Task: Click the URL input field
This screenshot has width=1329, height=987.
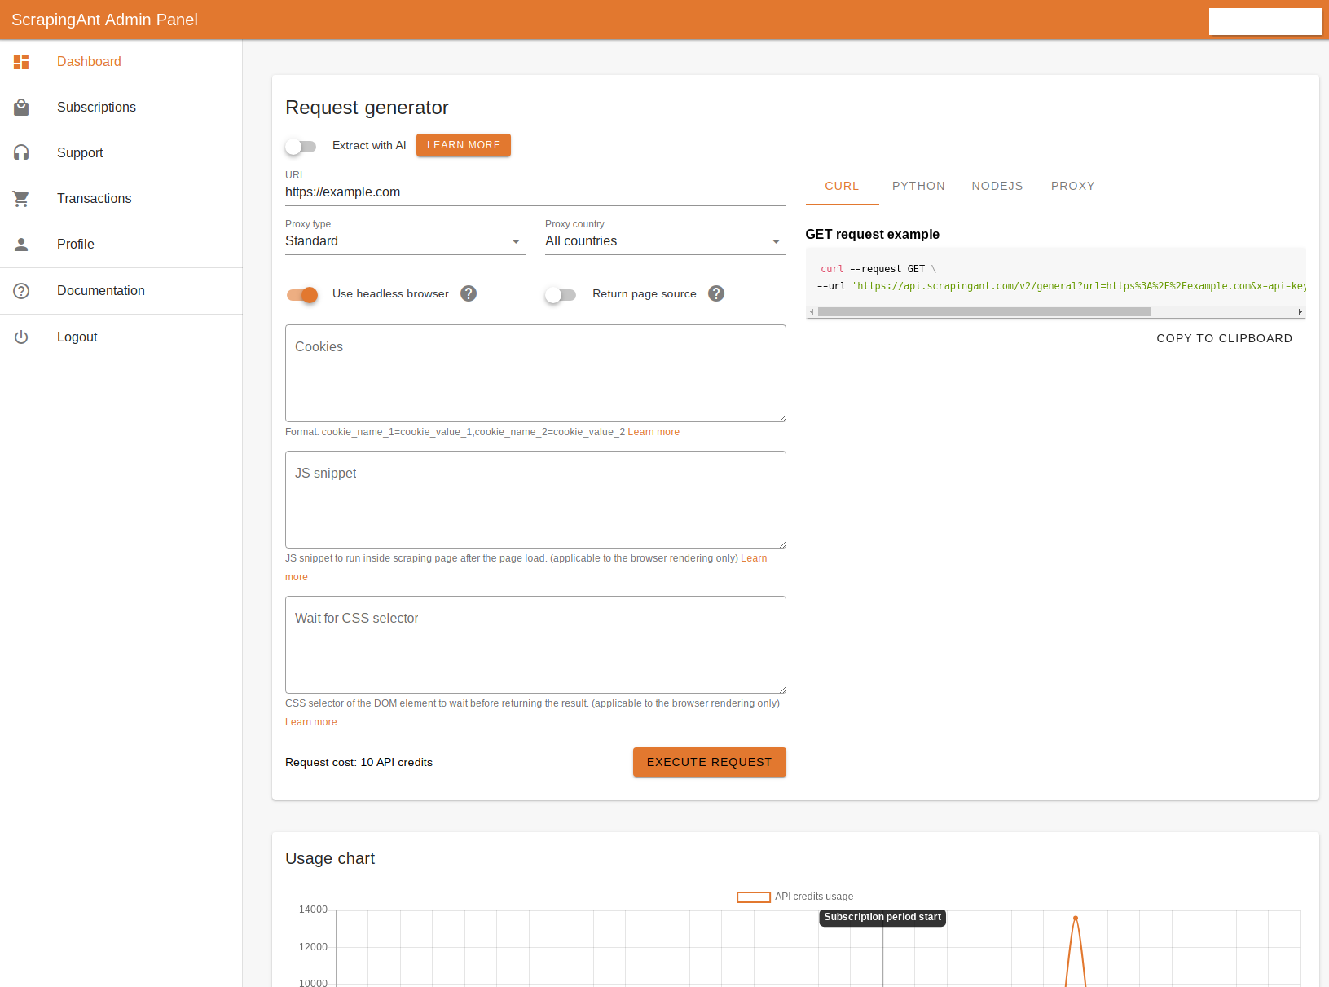Action: click(x=535, y=192)
